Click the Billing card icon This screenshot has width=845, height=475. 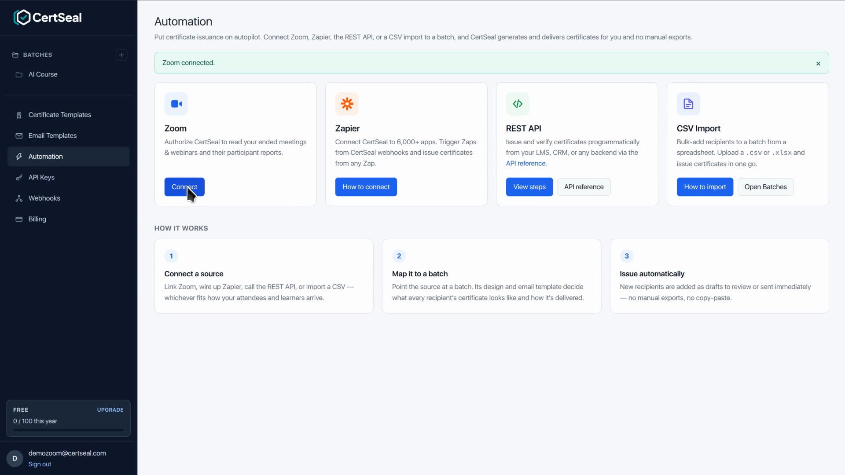19,219
